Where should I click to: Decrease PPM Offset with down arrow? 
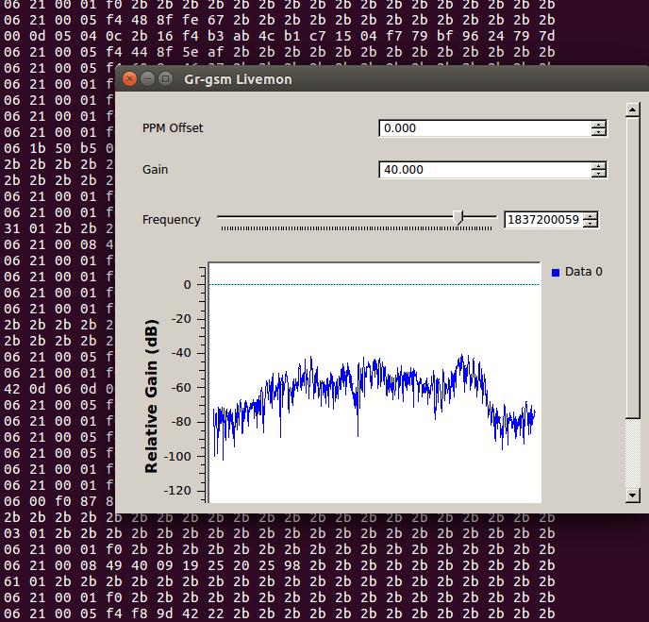pyautogui.click(x=598, y=132)
